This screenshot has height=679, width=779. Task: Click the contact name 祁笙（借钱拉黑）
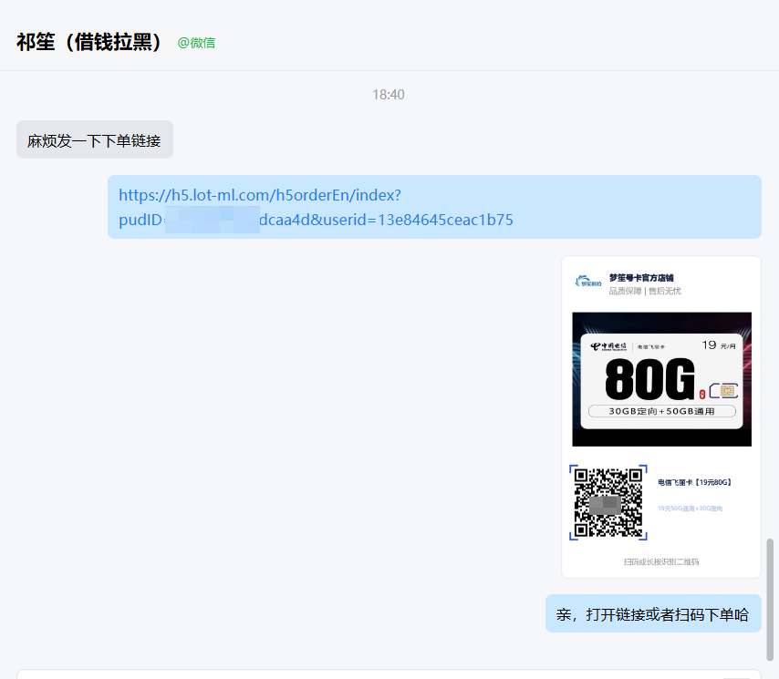tap(90, 42)
